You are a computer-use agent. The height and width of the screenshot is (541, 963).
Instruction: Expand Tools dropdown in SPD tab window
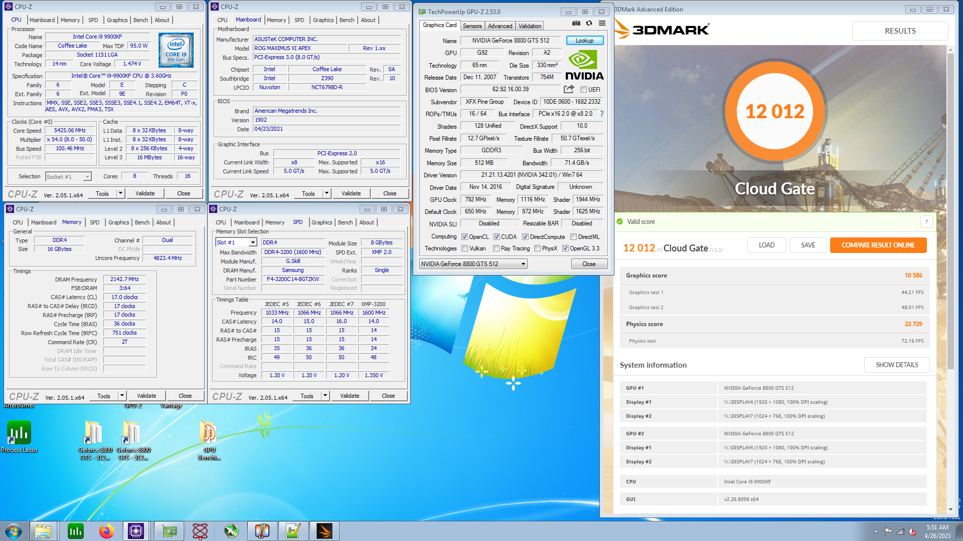[x=325, y=396]
